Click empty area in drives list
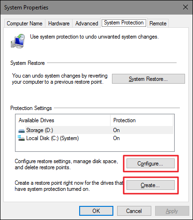Image resolution: width=193 pixels, height=220 pixels. tap(95, 147)
